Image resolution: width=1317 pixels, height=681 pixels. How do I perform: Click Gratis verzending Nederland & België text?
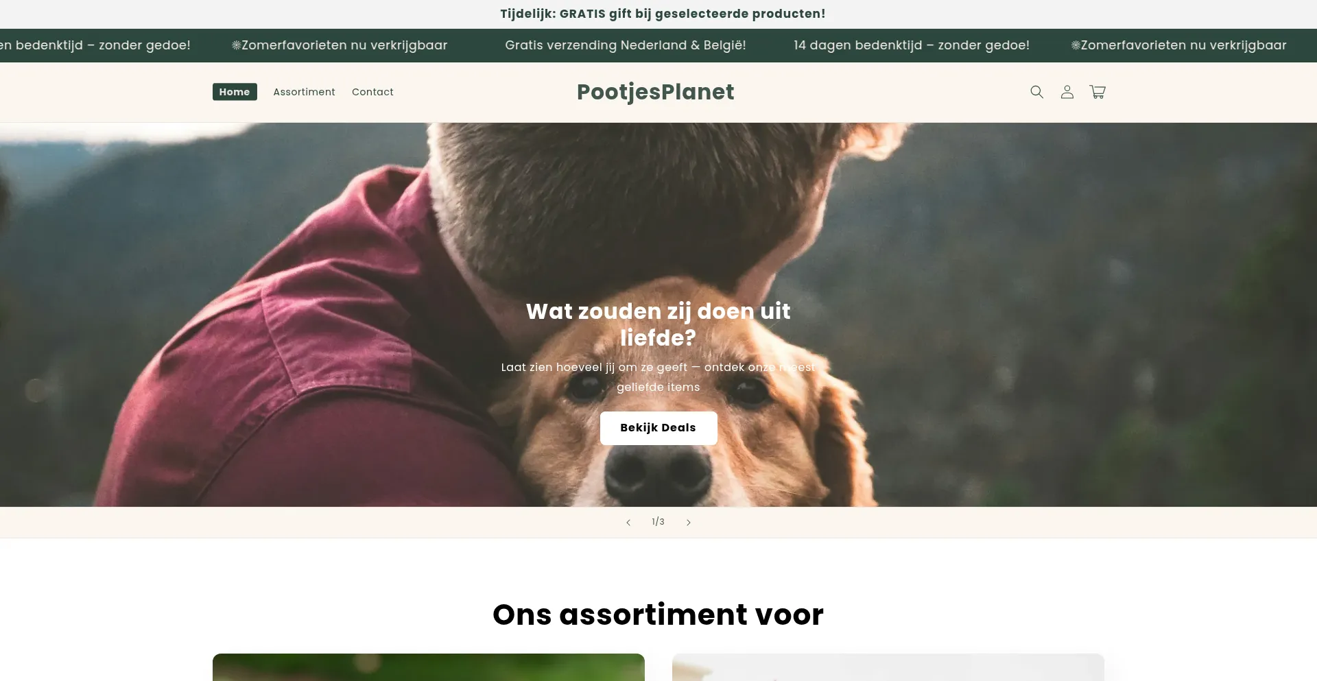(x=625, y=45)
